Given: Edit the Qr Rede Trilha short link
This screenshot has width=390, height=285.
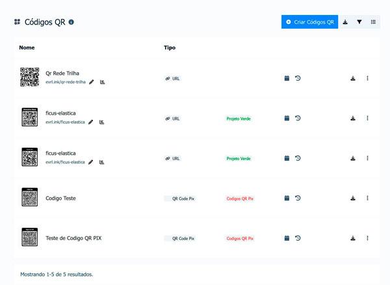Looking at the screenshot, I should click(x=92, y=82).
